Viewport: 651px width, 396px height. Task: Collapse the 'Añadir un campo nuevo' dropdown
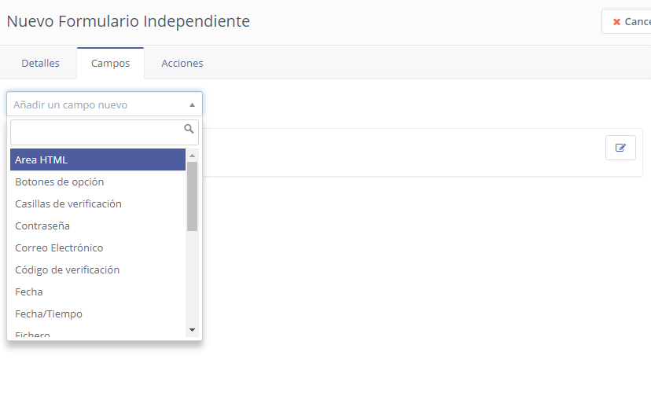point(192,104)
